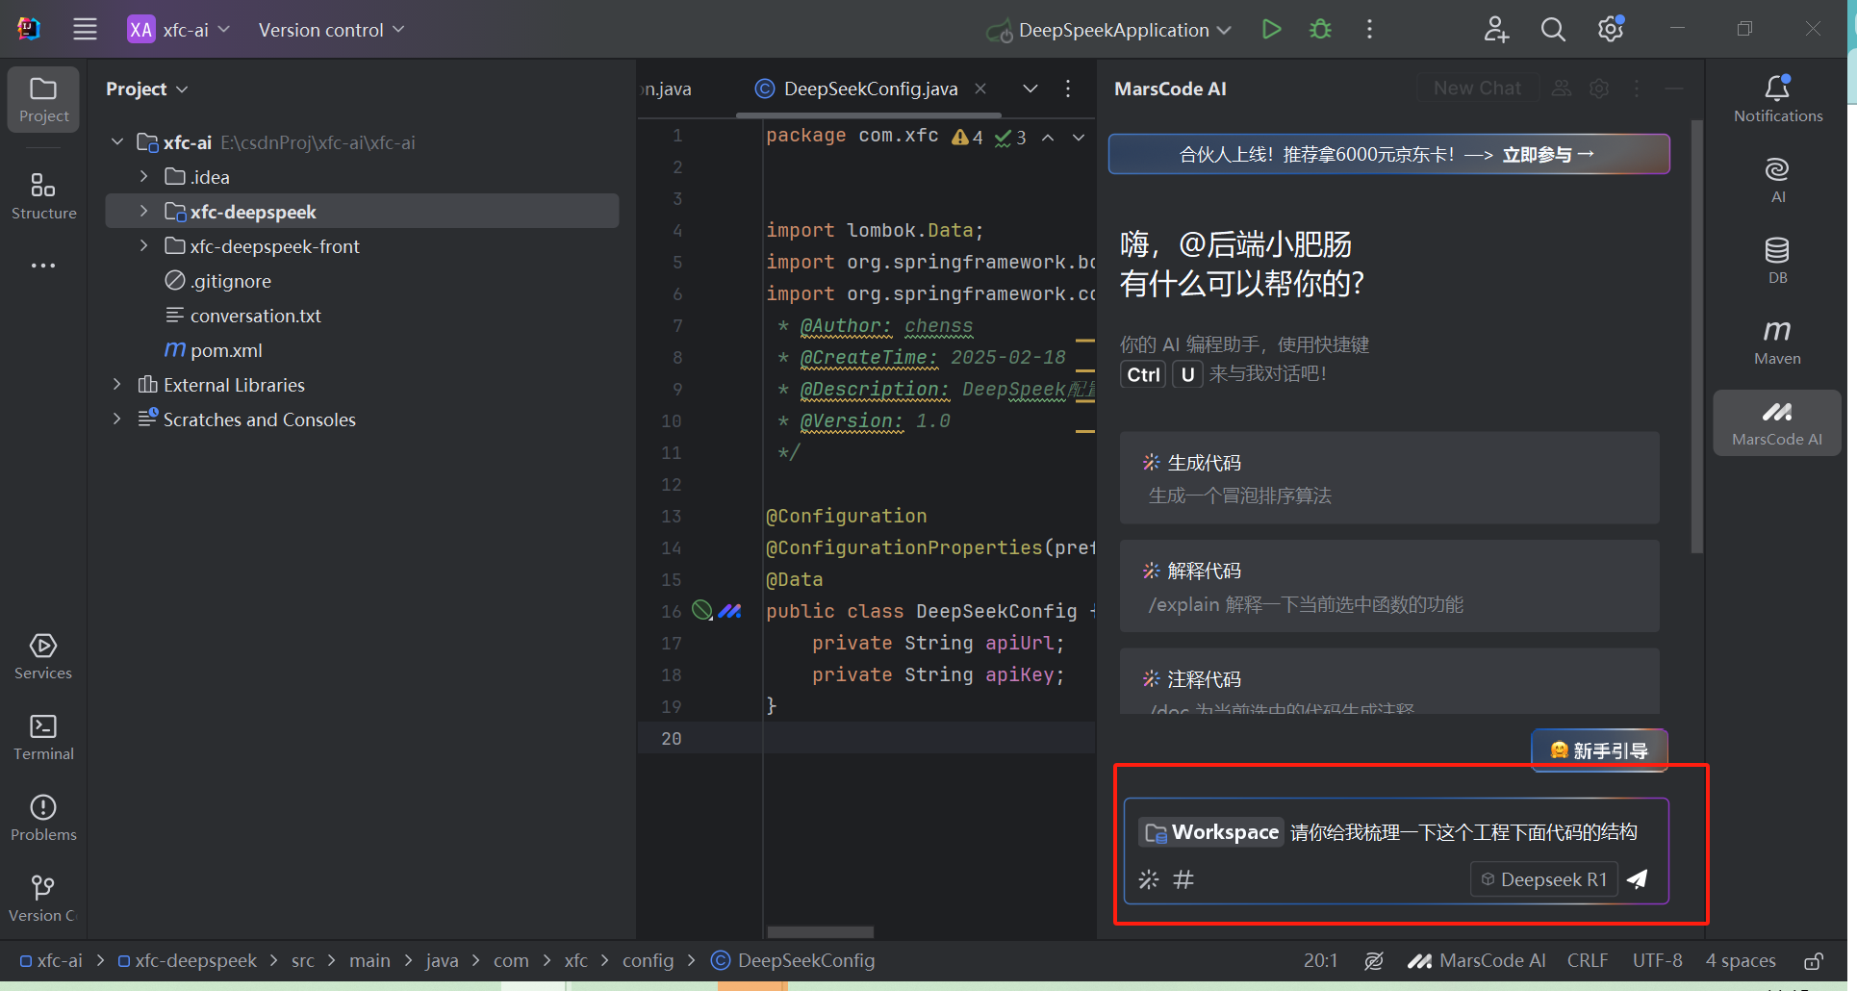Open pom.xml in the project tree
Screen dimensions: 1857x991
(x=226, y=349)
